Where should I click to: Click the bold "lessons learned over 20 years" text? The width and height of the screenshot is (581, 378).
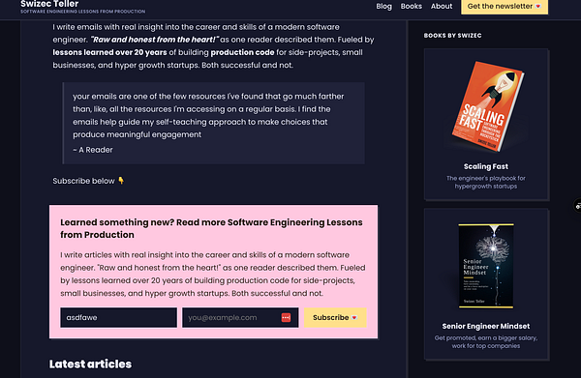[109, 52]
